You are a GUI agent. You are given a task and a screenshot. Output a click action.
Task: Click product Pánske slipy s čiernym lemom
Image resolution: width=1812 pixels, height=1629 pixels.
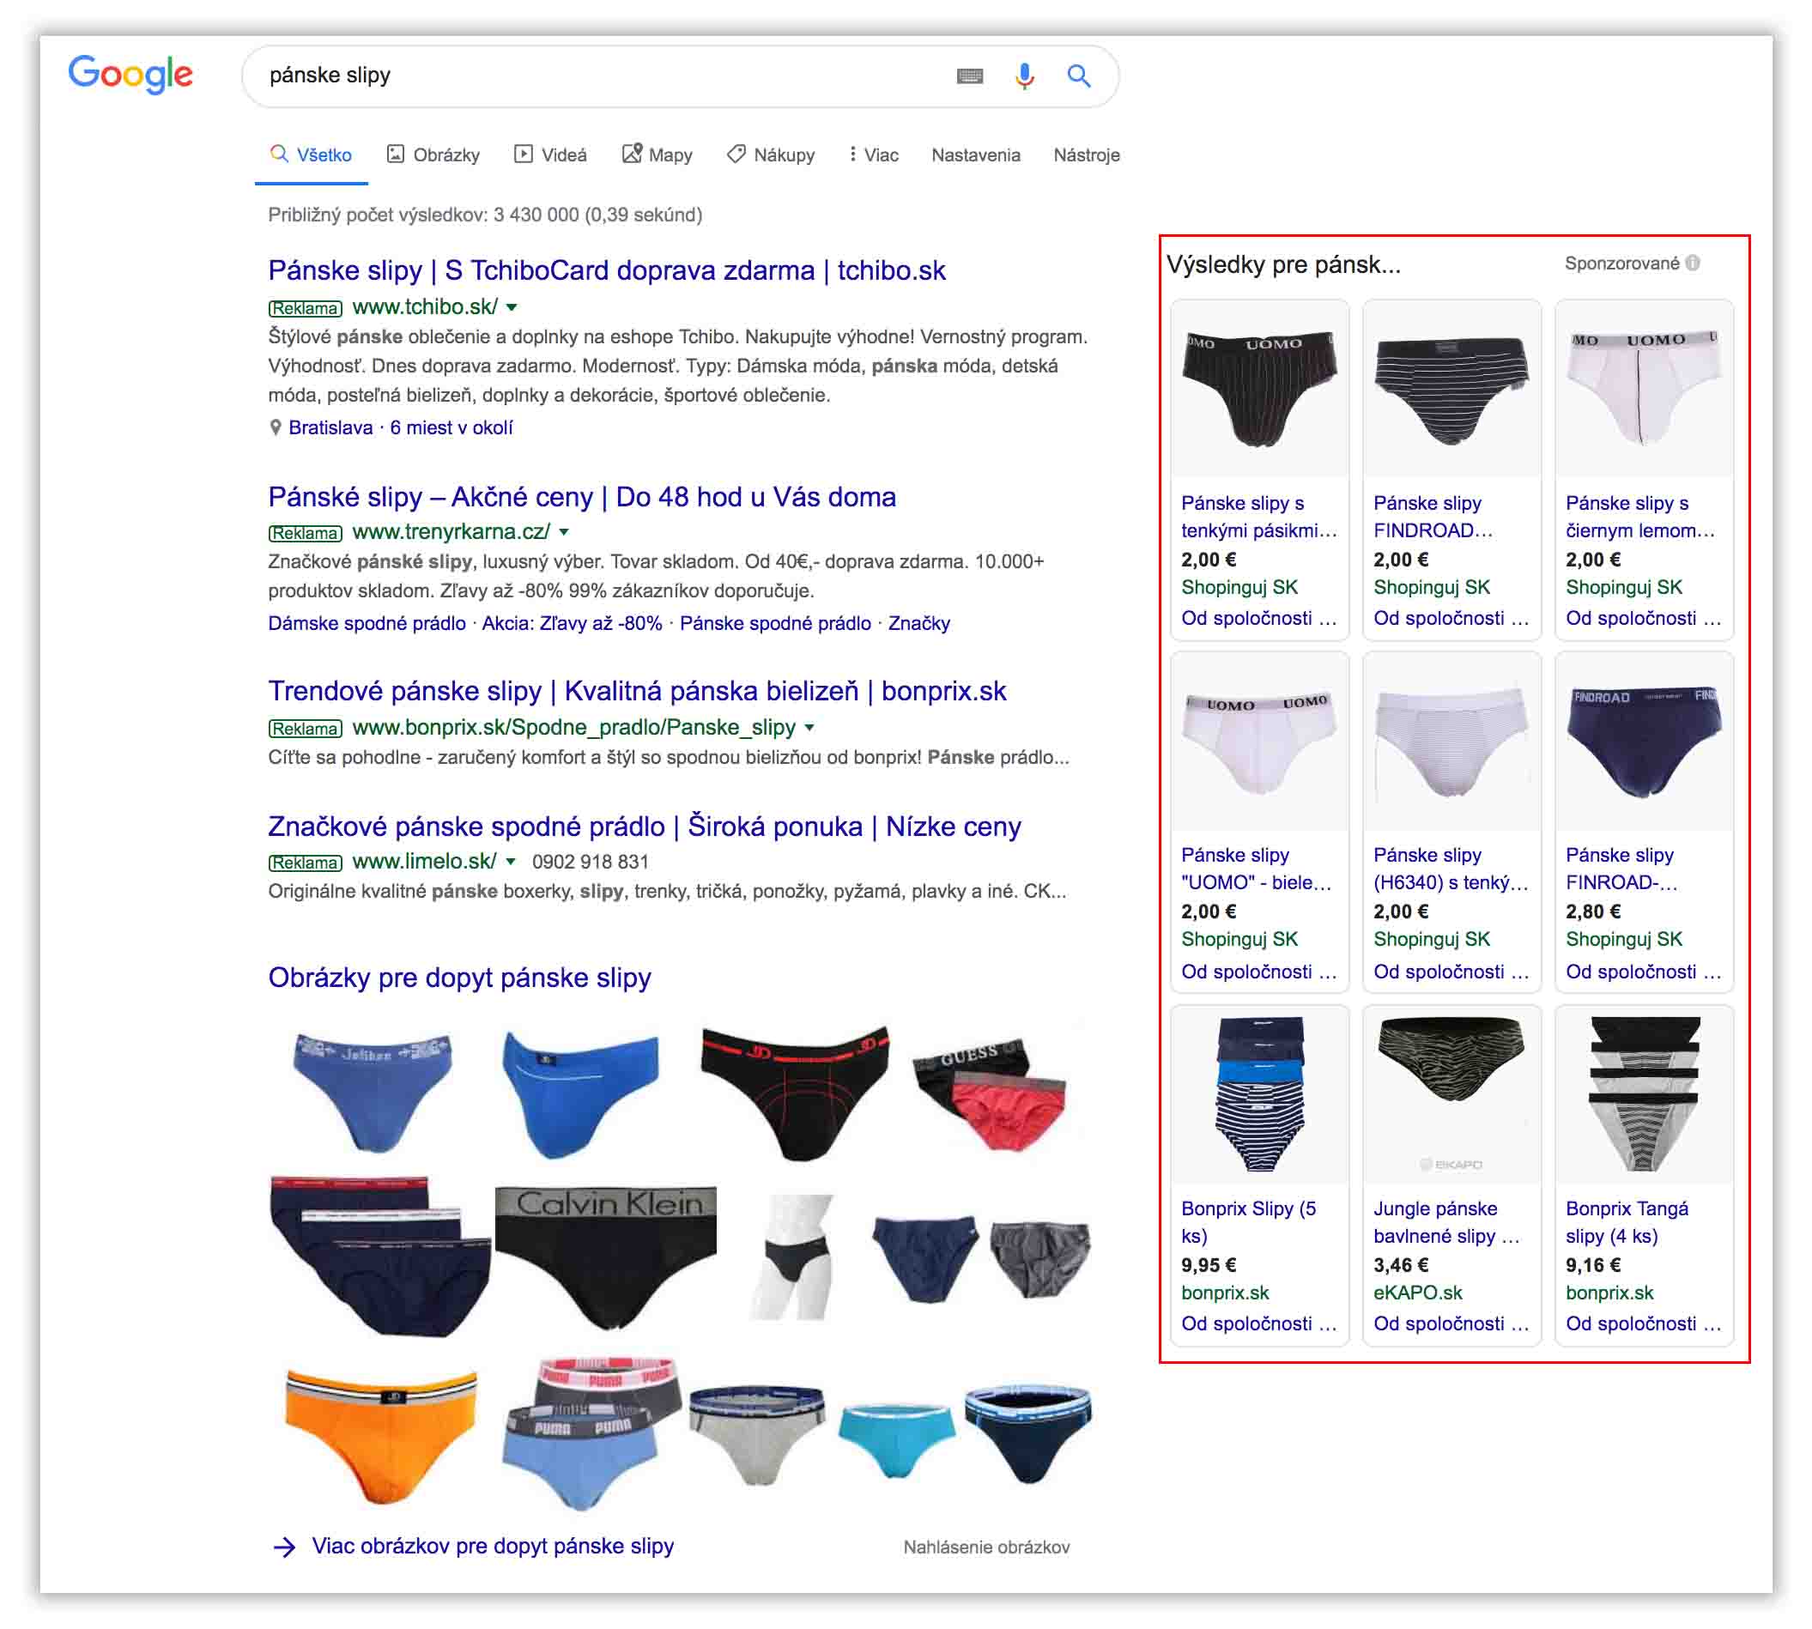[x=1640, y=517]
